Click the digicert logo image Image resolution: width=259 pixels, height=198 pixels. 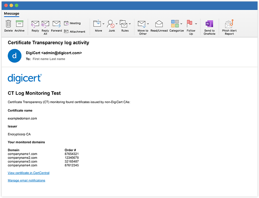(25, 79)
